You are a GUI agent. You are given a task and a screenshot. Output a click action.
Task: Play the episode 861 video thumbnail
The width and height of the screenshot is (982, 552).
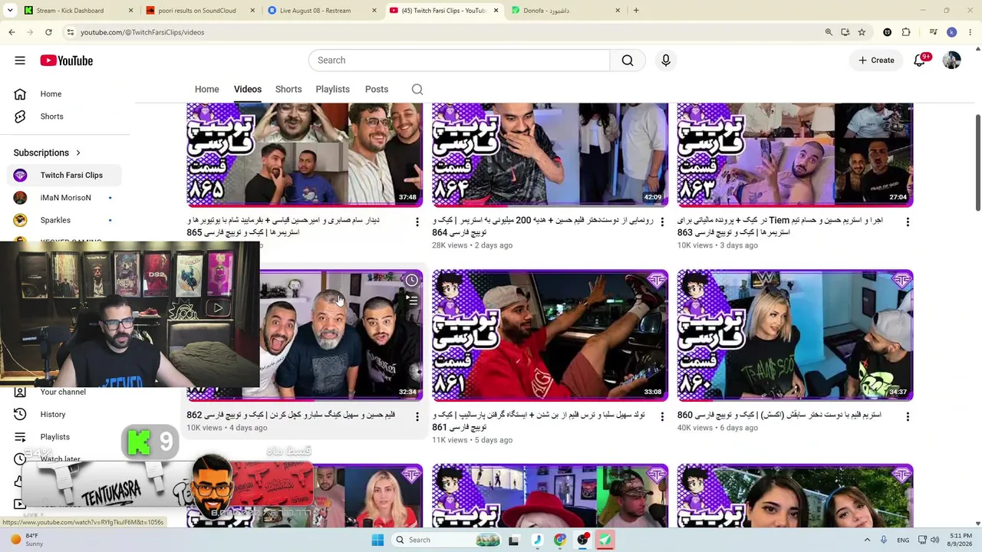point(550,336)
